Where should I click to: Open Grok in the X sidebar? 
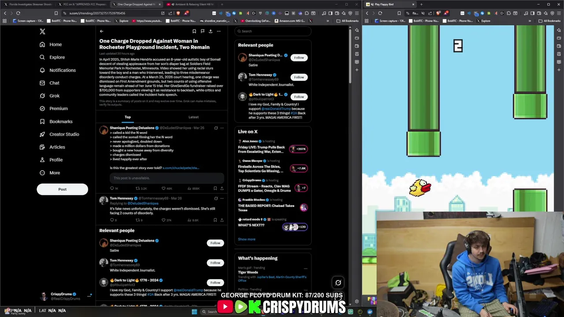pos(49,96)
